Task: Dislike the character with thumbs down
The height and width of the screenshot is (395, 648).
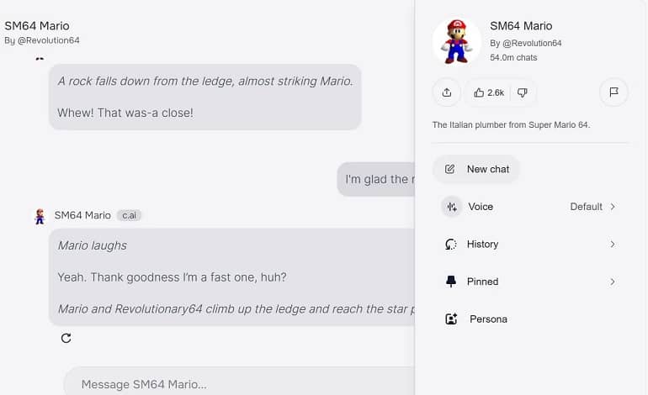Action: (522, 92)
